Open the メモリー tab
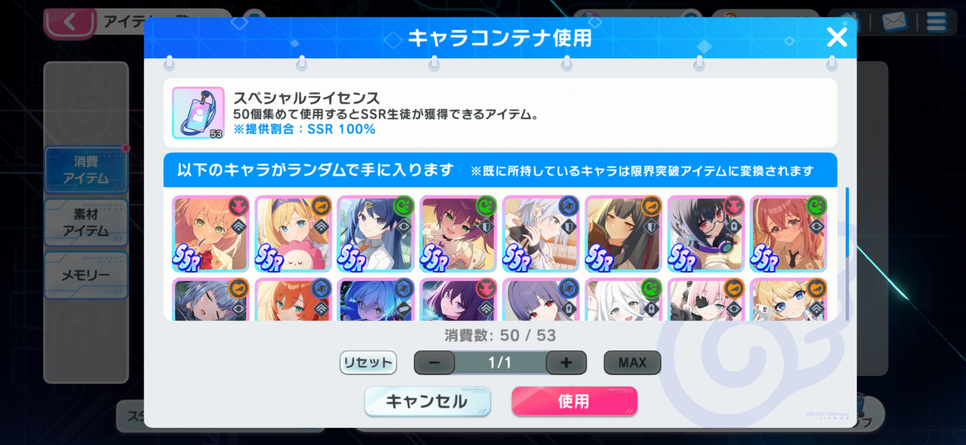Image resolution: width=966 pixels, height=445 pixels. (x=86, y=275)
